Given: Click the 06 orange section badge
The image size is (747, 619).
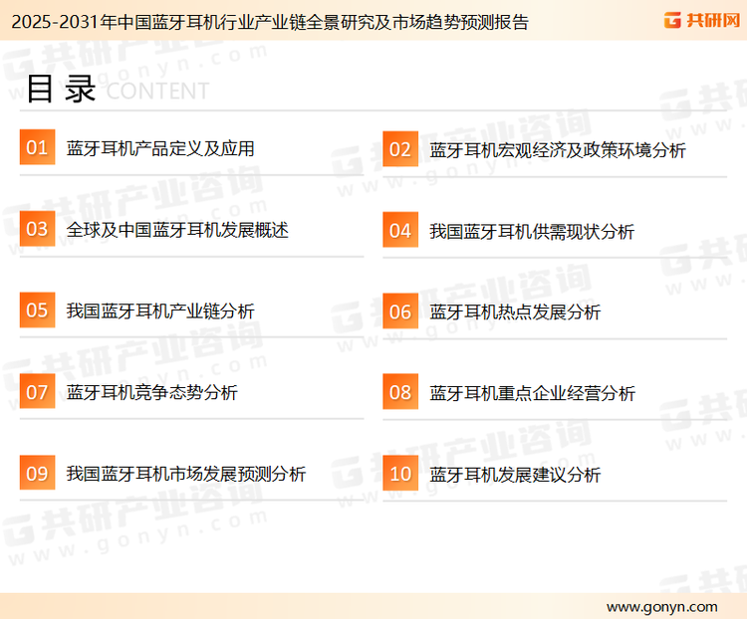Looking at the screenshot, I should point(399,311).
